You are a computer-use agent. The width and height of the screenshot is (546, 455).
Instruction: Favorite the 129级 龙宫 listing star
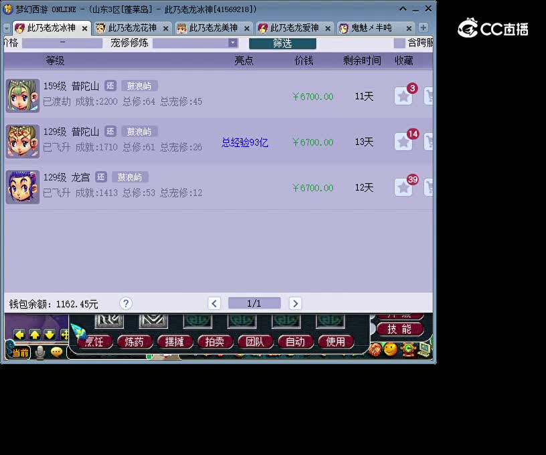coord(403,187)
